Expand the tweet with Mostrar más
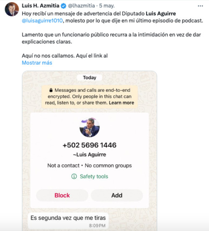Screen dimensions: 209x231 (x=37, y=63)
